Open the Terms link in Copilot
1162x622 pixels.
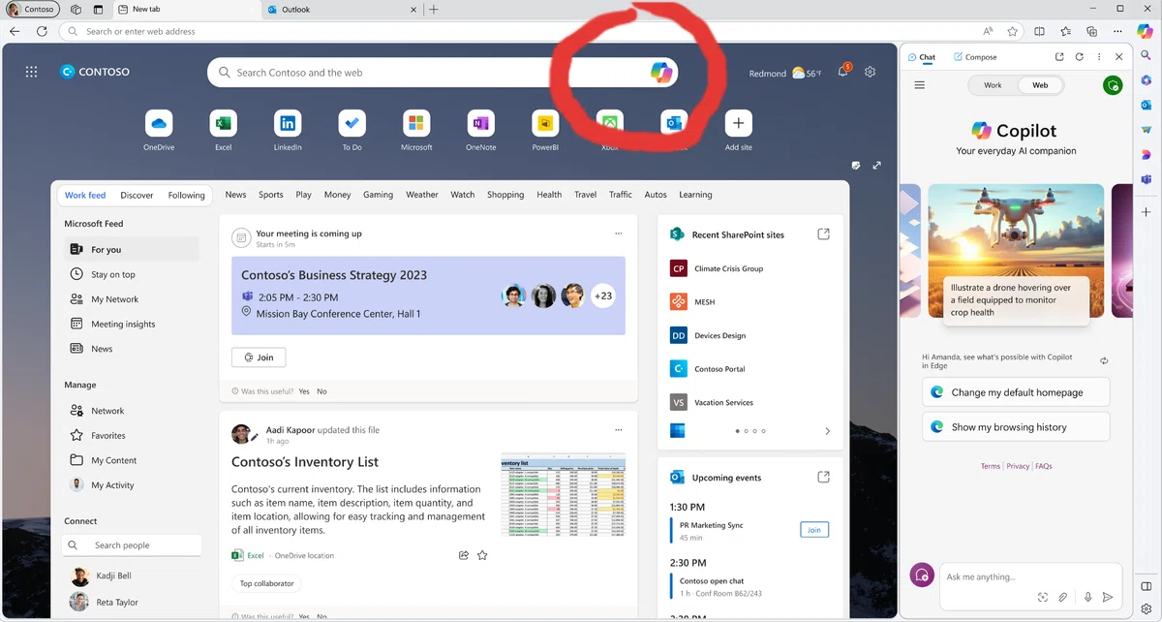point(990,466)
